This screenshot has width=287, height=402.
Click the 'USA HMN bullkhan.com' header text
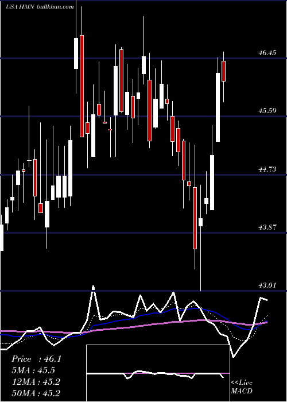[x=40, y=6]
